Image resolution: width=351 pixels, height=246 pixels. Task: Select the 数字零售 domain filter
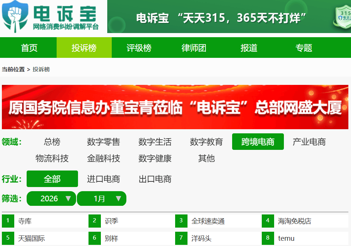(x=103, y=142)
